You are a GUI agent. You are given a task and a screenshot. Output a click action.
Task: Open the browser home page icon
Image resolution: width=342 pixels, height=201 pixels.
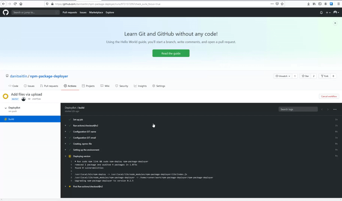click(21, 4)
